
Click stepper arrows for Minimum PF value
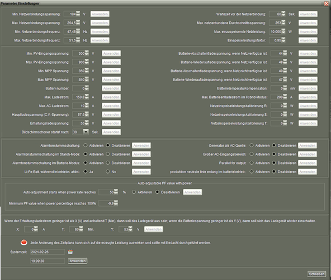pos(116,203)
